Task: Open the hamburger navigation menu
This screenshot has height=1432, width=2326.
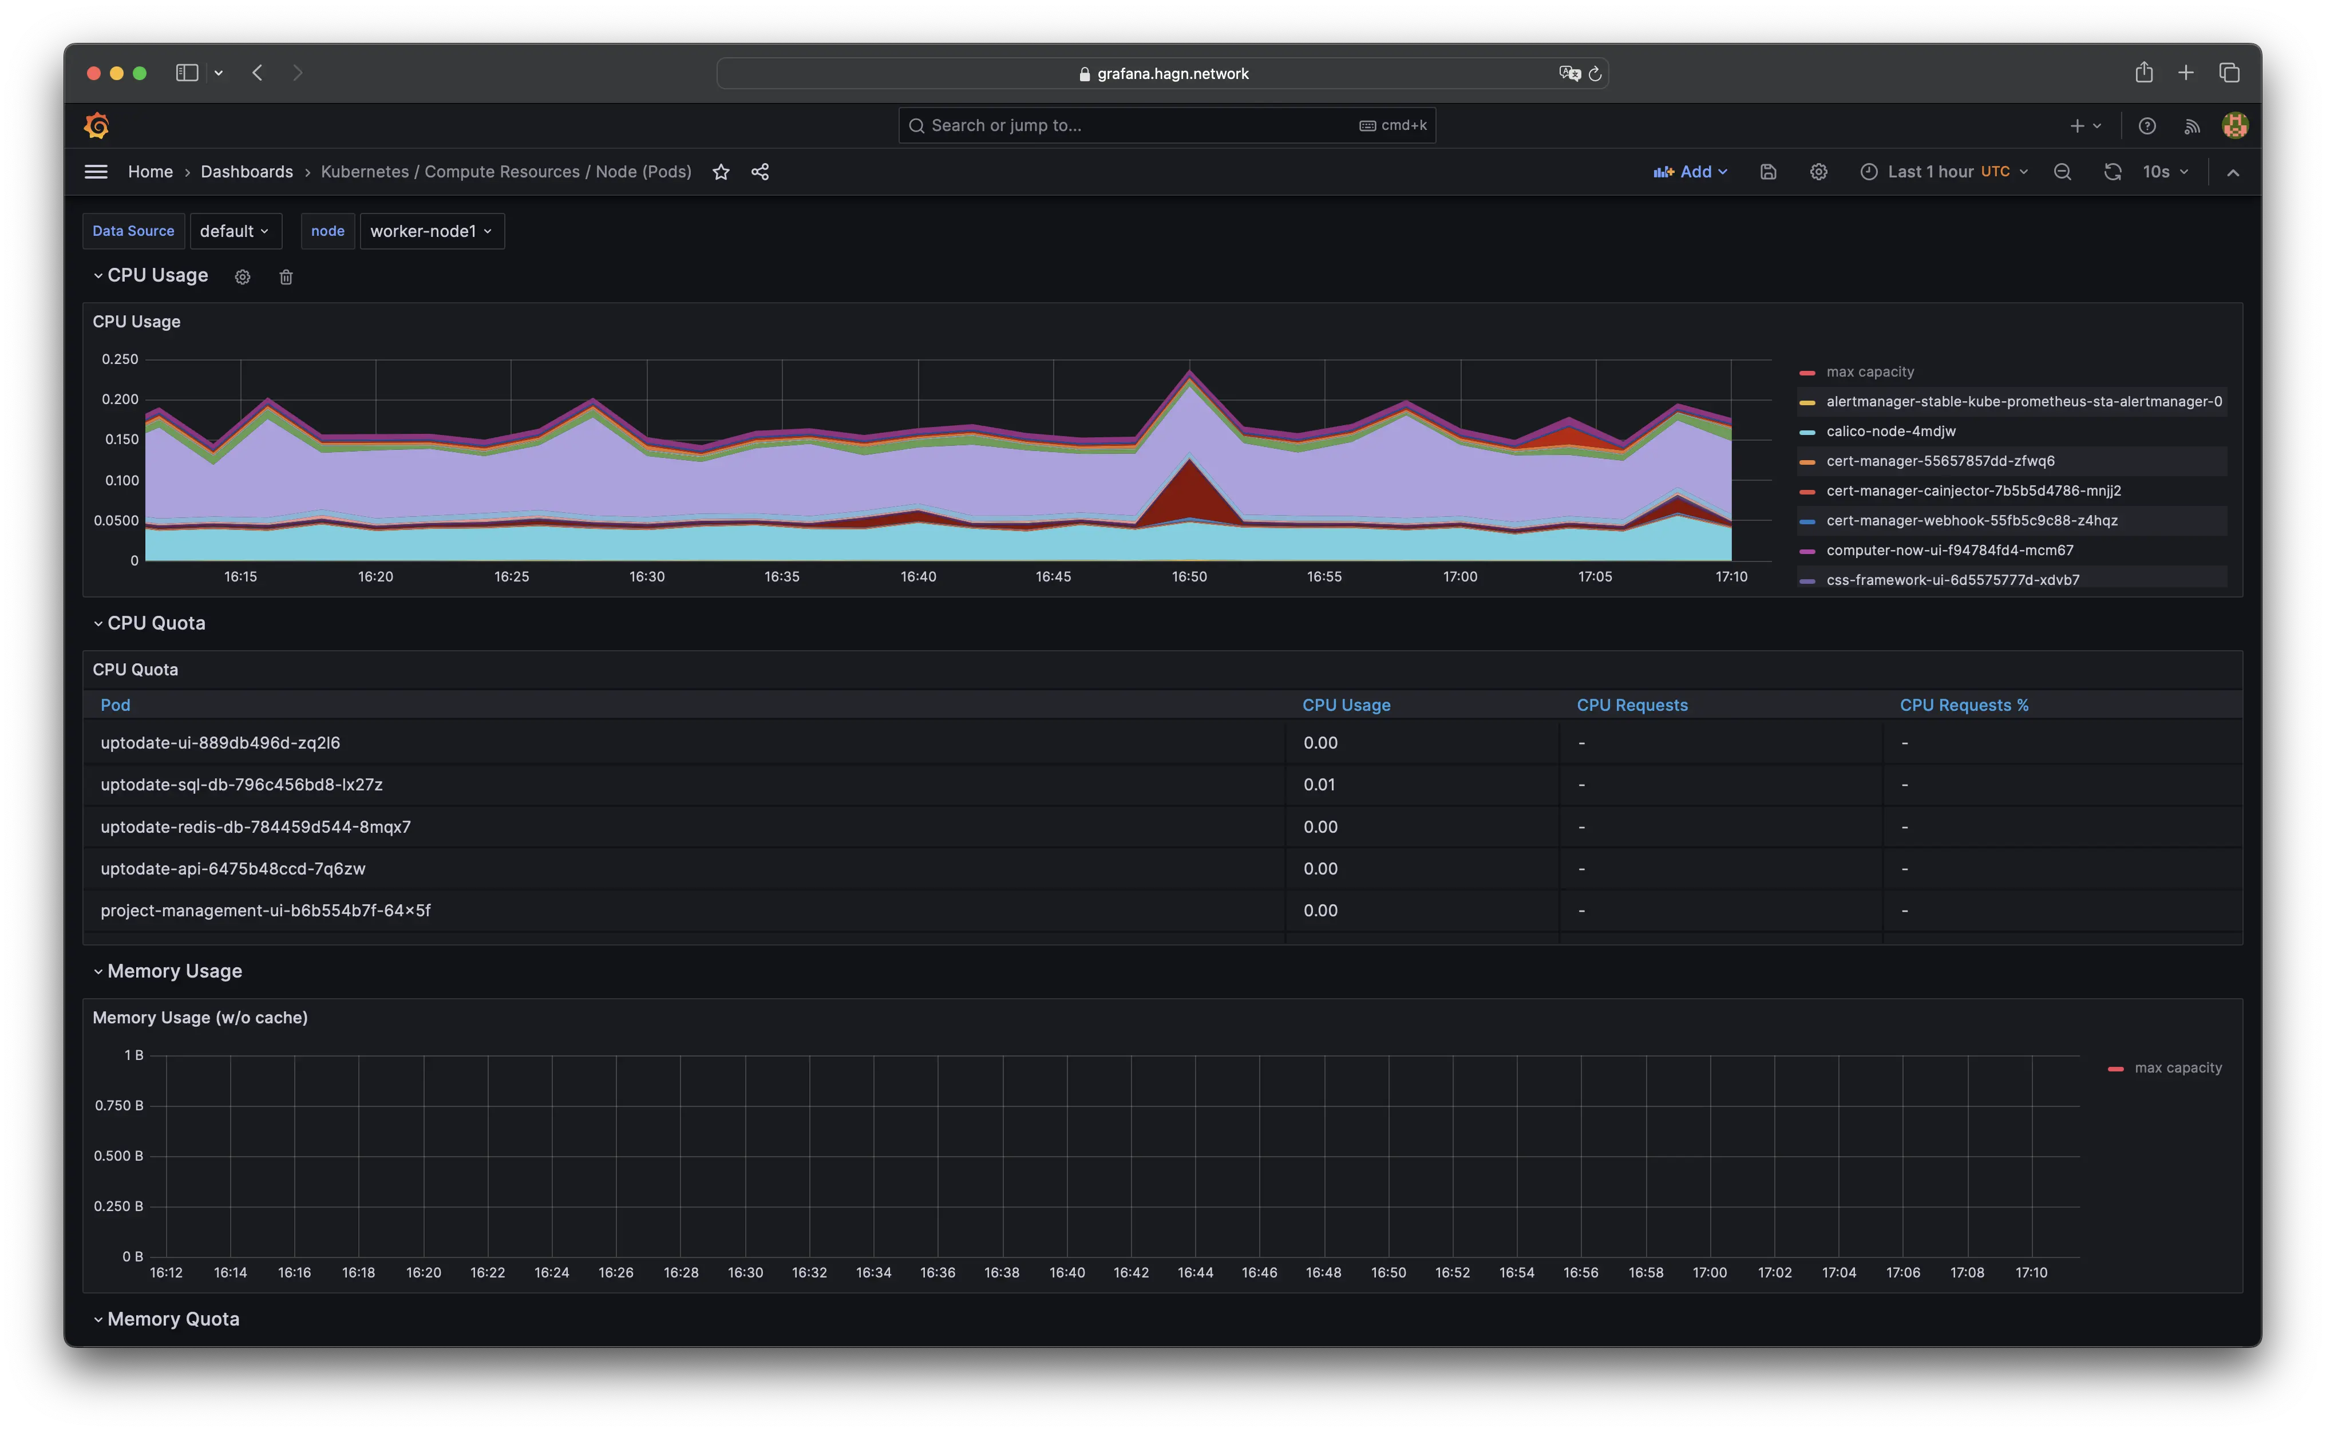Action: (x=96, y=172)
